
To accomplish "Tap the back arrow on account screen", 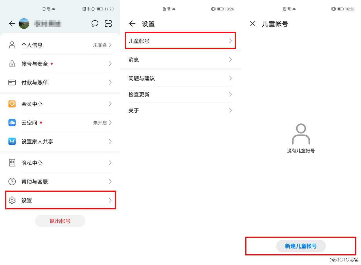I will click(x=12, y=24).
